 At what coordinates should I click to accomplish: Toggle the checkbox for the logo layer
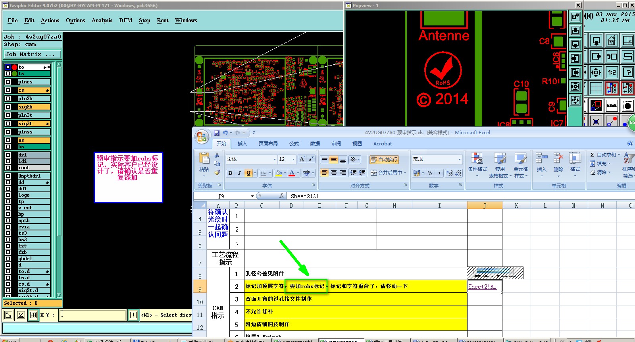pyautogui.click(x=8, y=195)
